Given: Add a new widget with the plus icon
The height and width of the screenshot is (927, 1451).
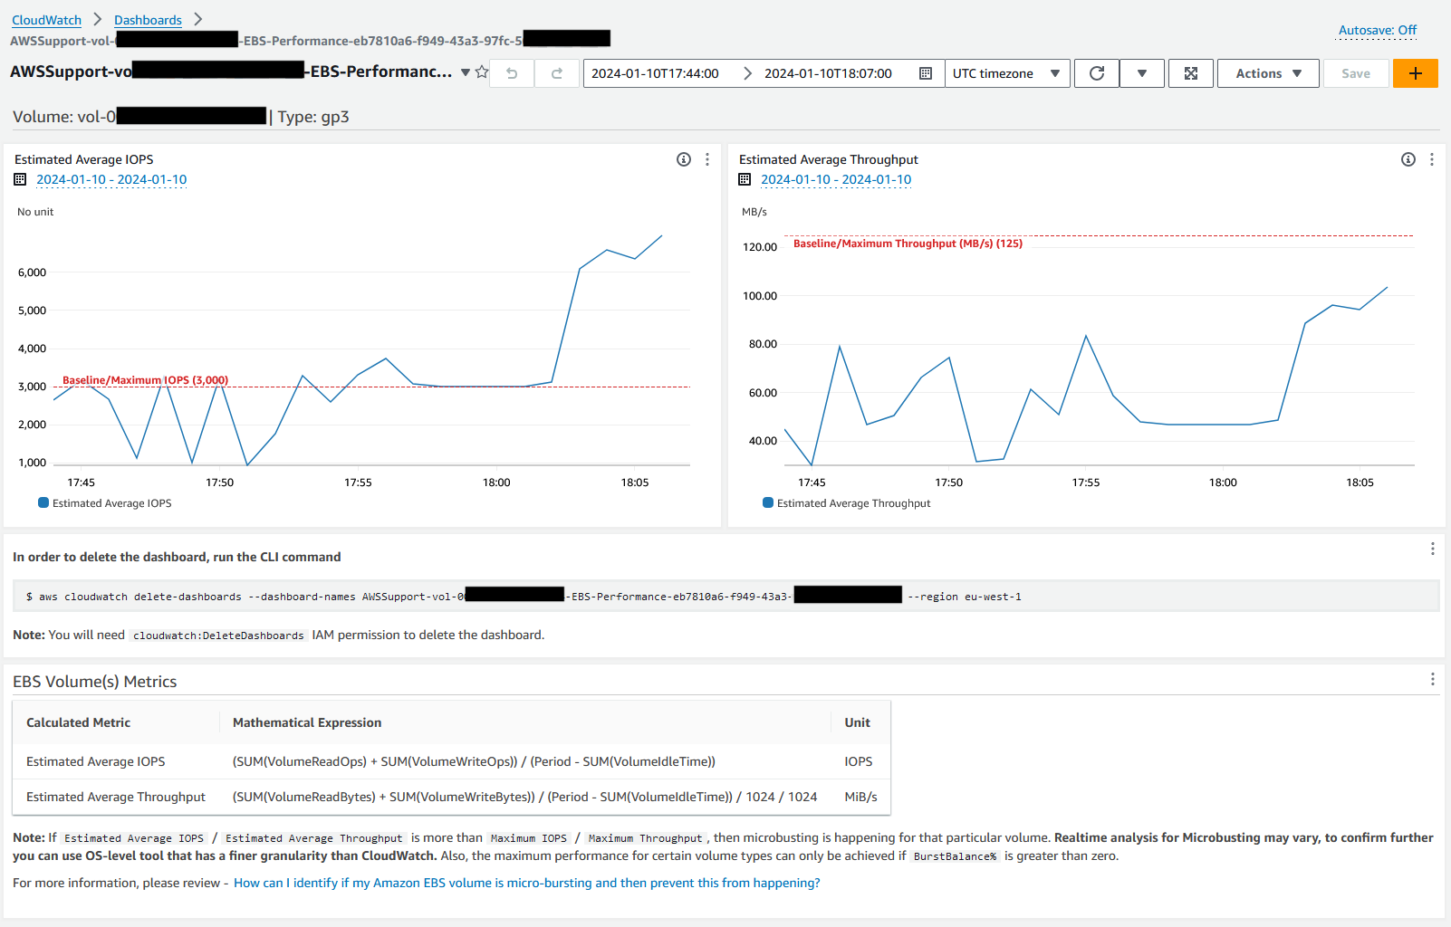Looking at the screenshot, I should click(1415, 72).
